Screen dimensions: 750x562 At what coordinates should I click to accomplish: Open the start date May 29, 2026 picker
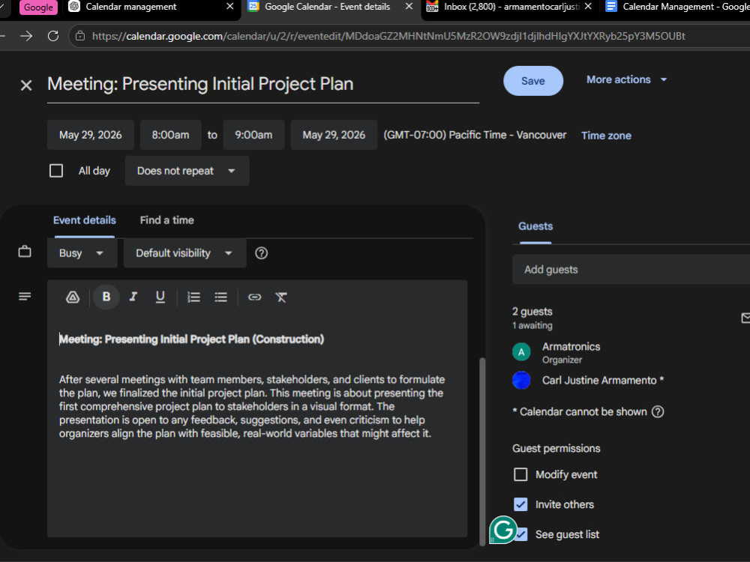click(91, 135)
